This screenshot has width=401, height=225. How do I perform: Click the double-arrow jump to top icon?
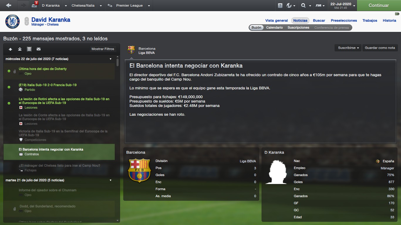(x=20, y=49)
